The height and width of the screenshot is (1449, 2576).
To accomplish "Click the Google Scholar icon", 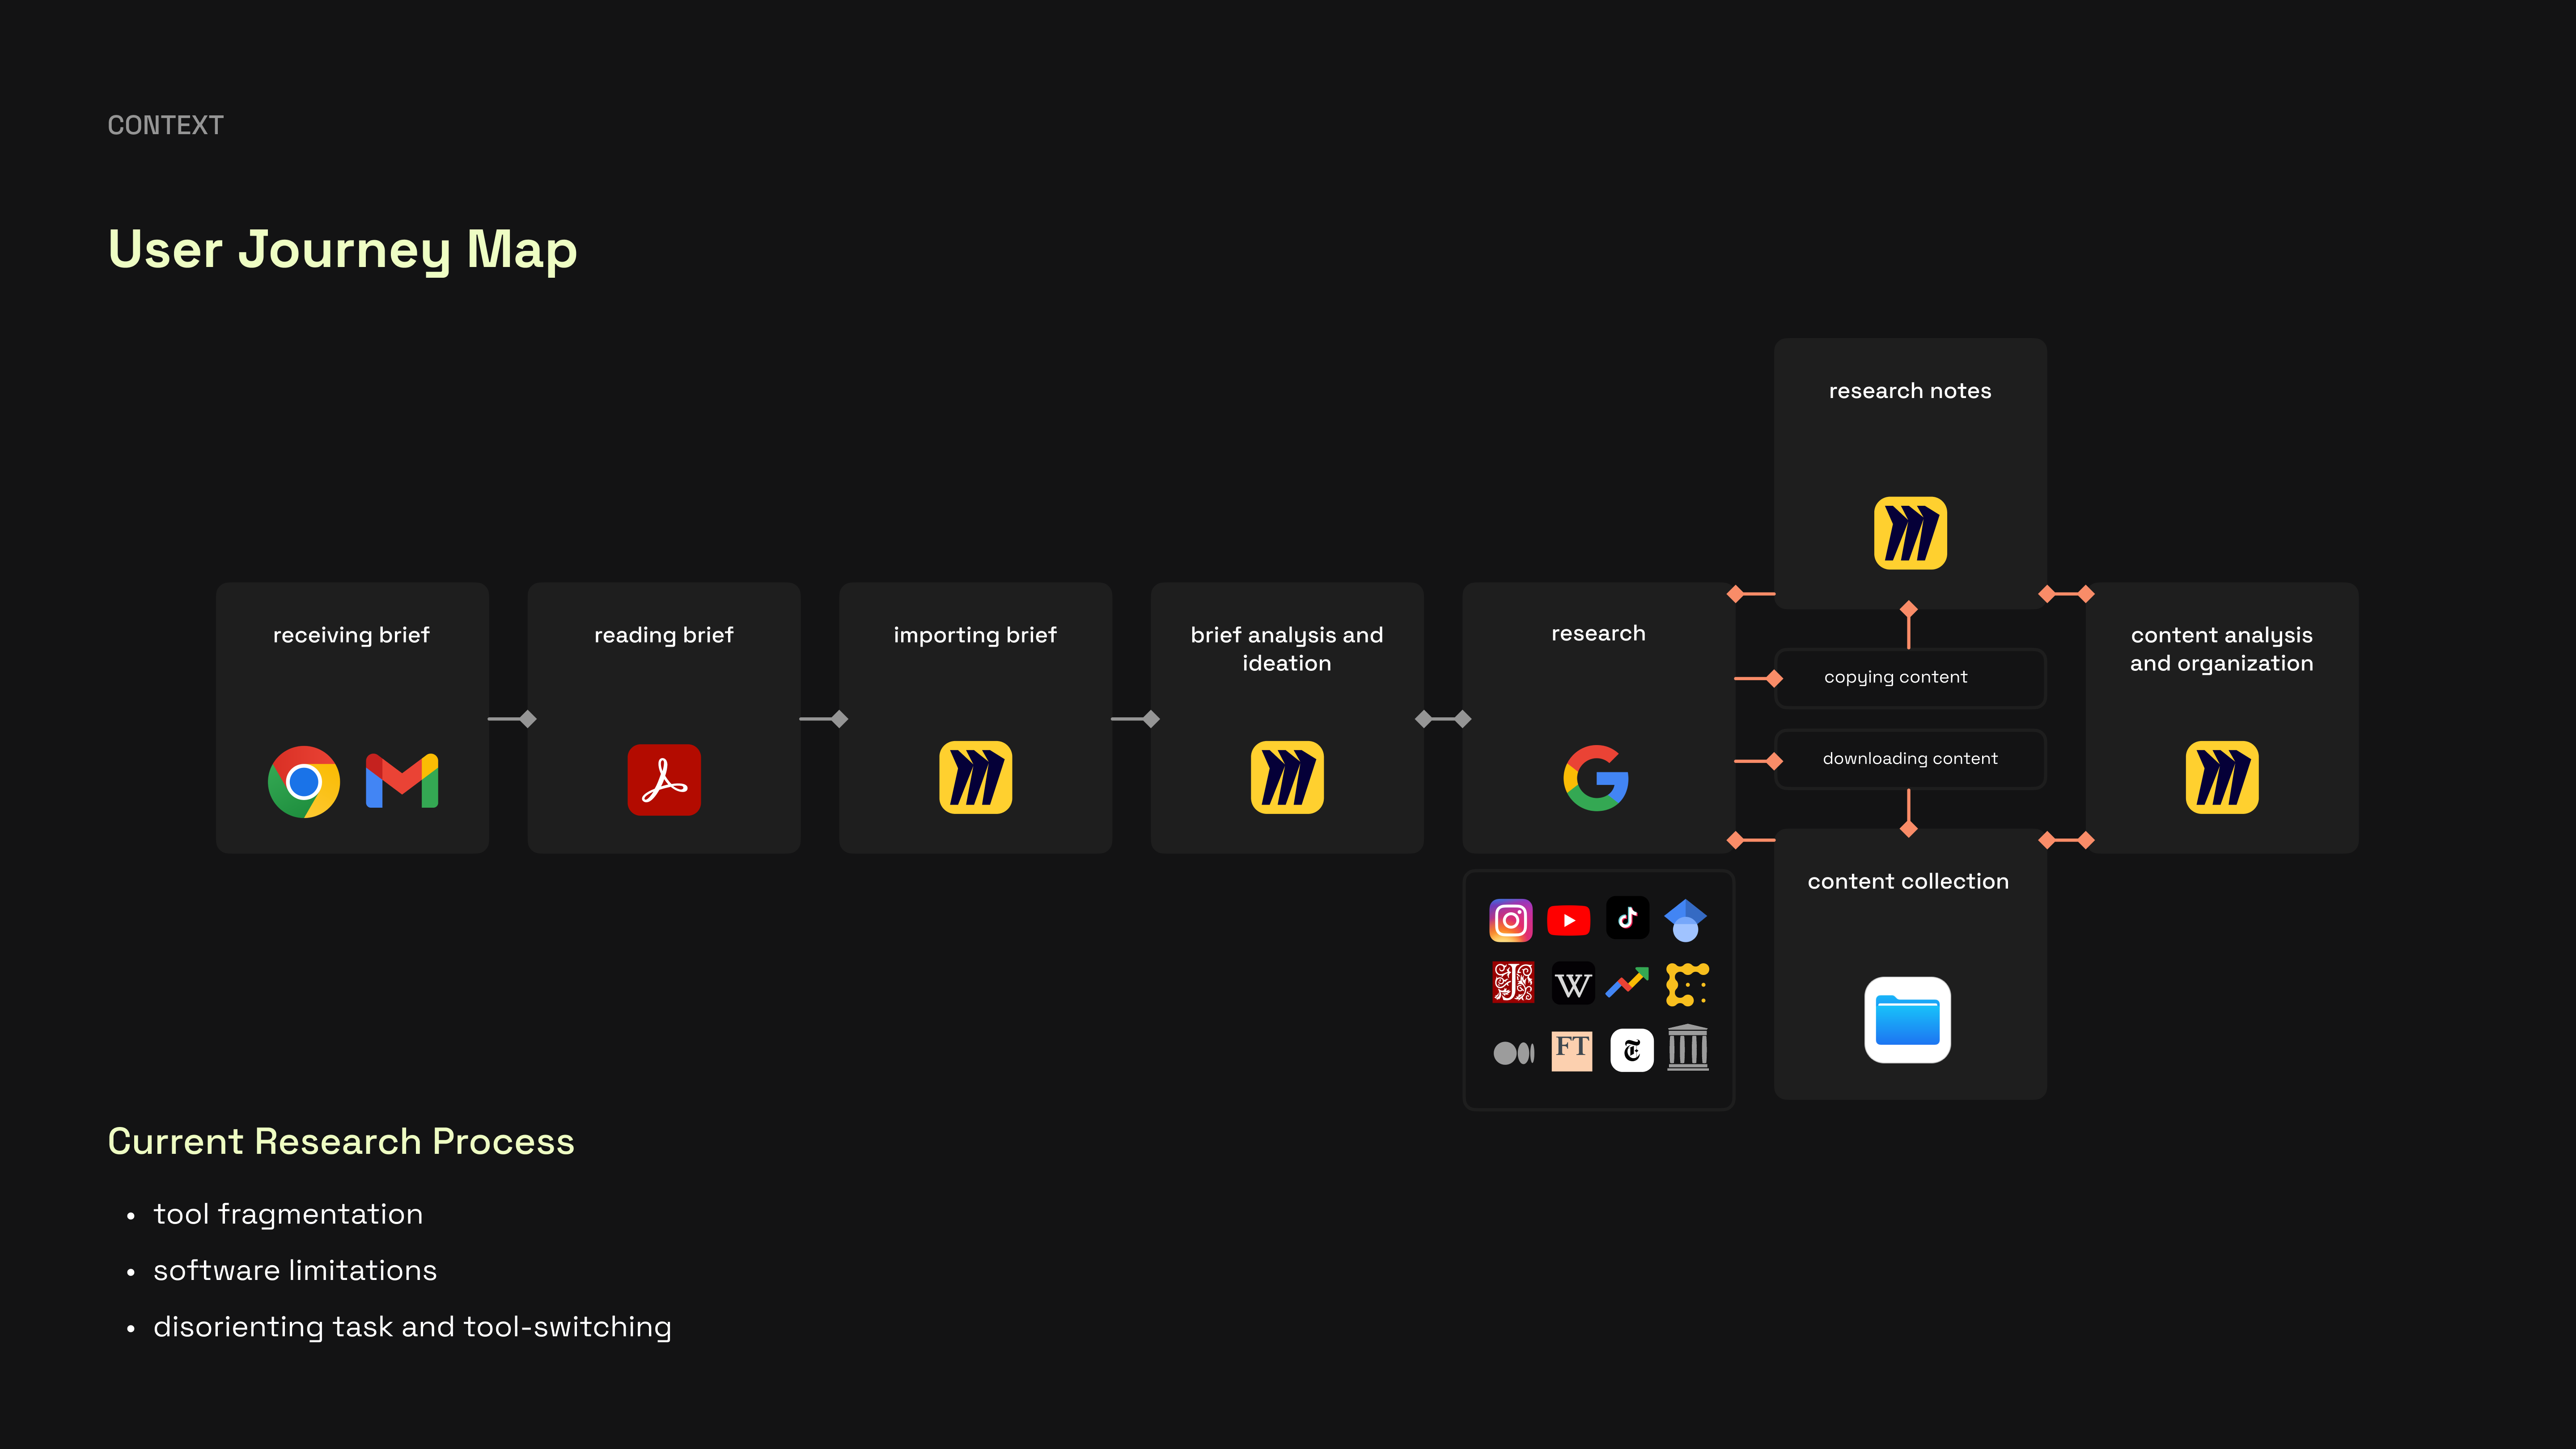I will (x=1685, y=920).
